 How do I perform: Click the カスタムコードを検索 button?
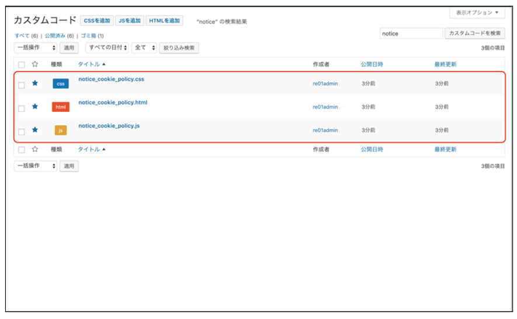tap(475, 33)
